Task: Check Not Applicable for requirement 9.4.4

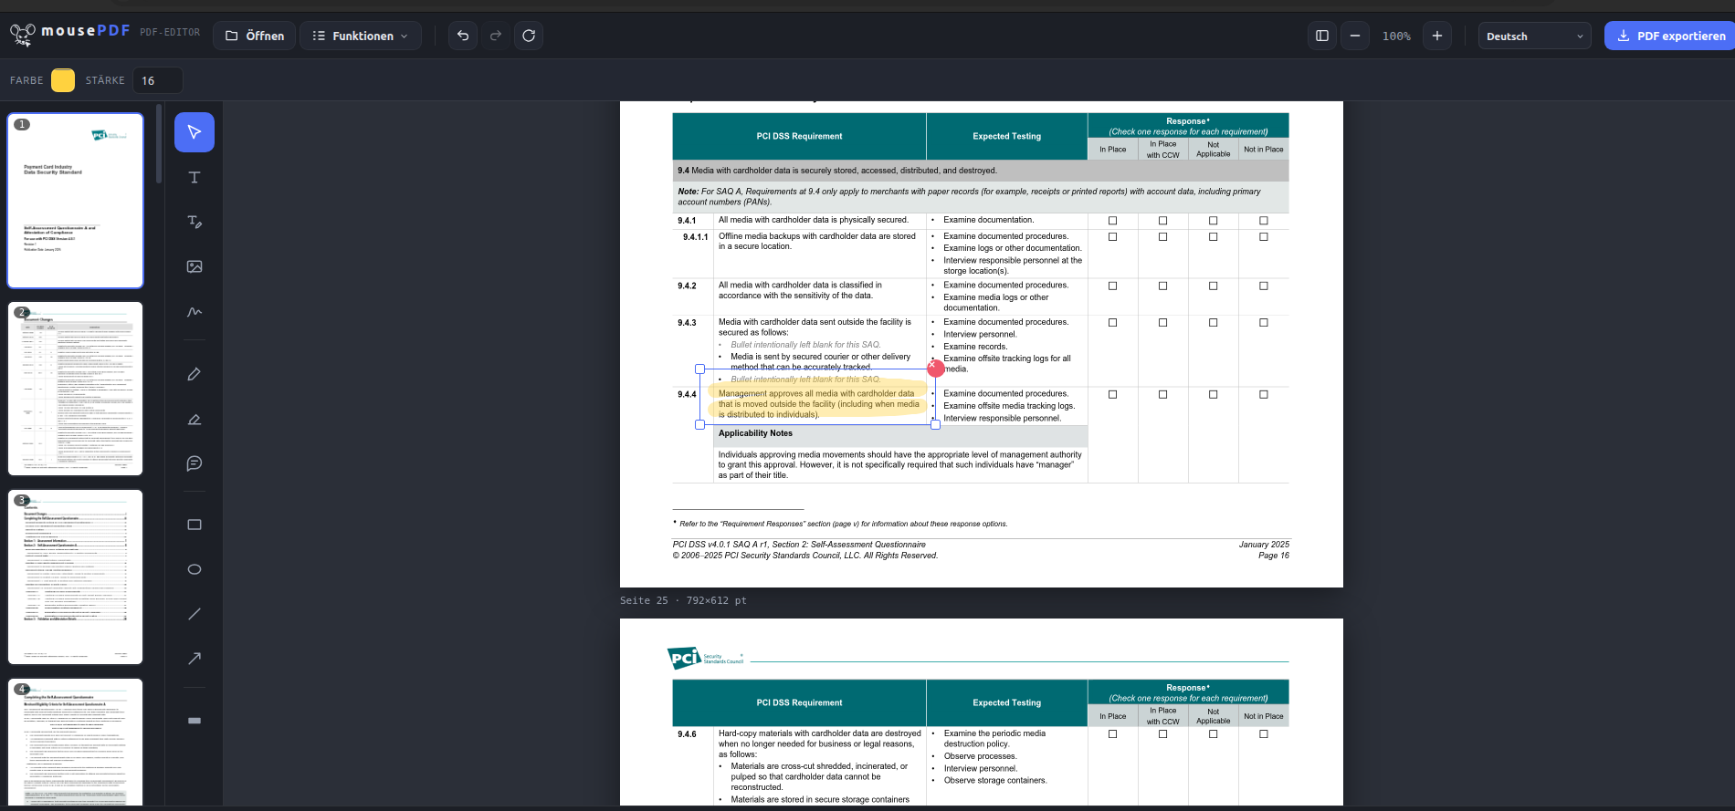Action: [x=1213, y=395]
